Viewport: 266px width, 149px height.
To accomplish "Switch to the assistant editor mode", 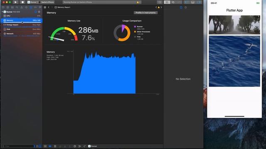I will click(173, 2).
